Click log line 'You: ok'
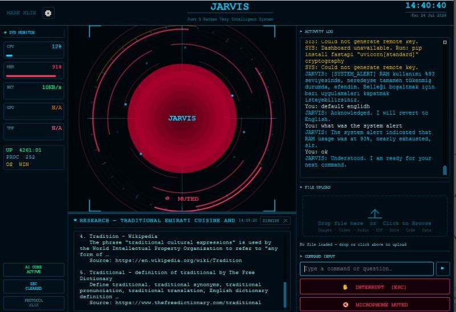 coord(316,152)
